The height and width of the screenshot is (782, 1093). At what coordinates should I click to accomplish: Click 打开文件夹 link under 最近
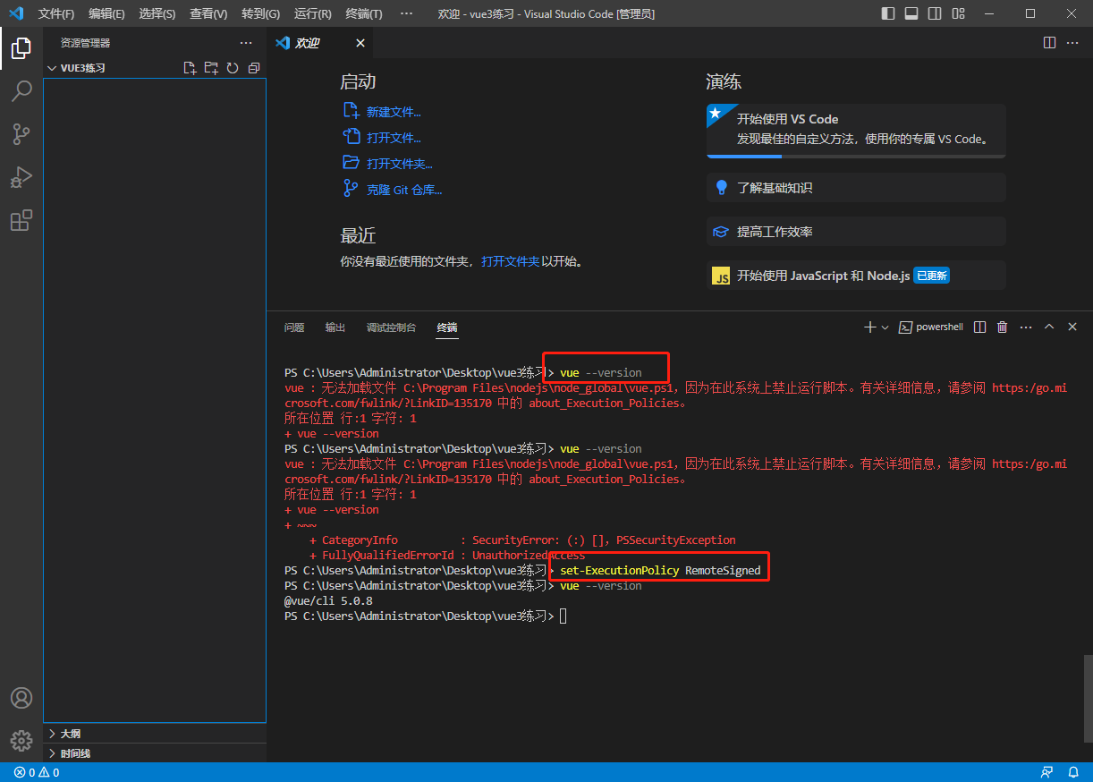511,261
